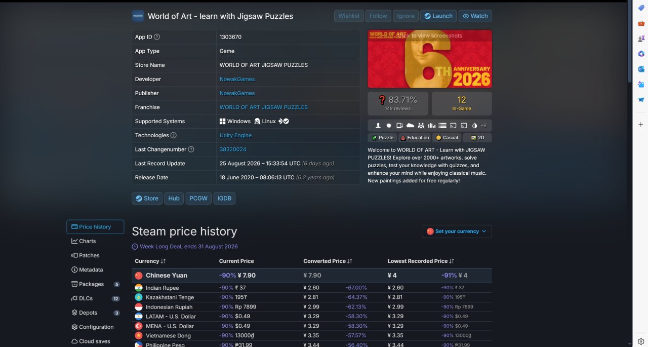Click the 12 In-Game players box
The image size is (648, 347).
coord(462,103)
